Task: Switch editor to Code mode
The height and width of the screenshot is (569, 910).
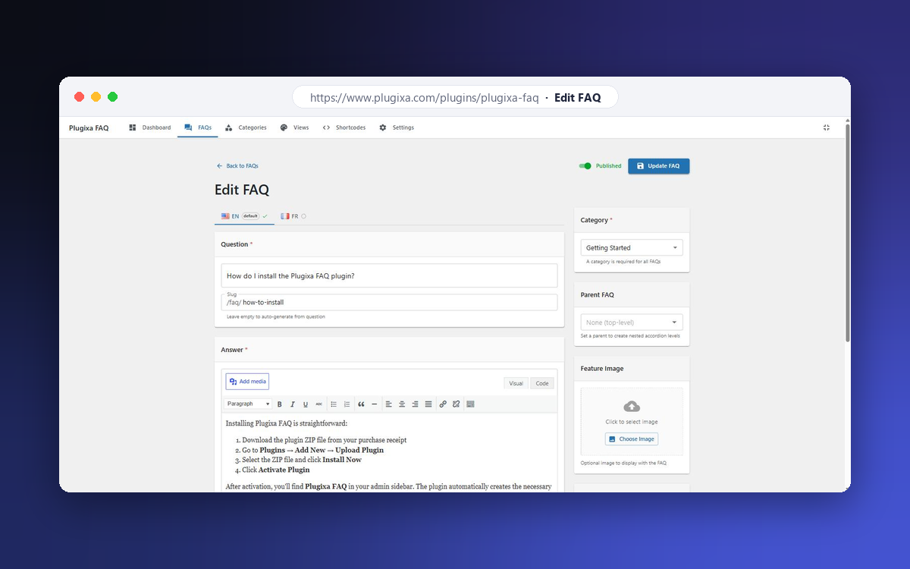Action: click(542, 383)
